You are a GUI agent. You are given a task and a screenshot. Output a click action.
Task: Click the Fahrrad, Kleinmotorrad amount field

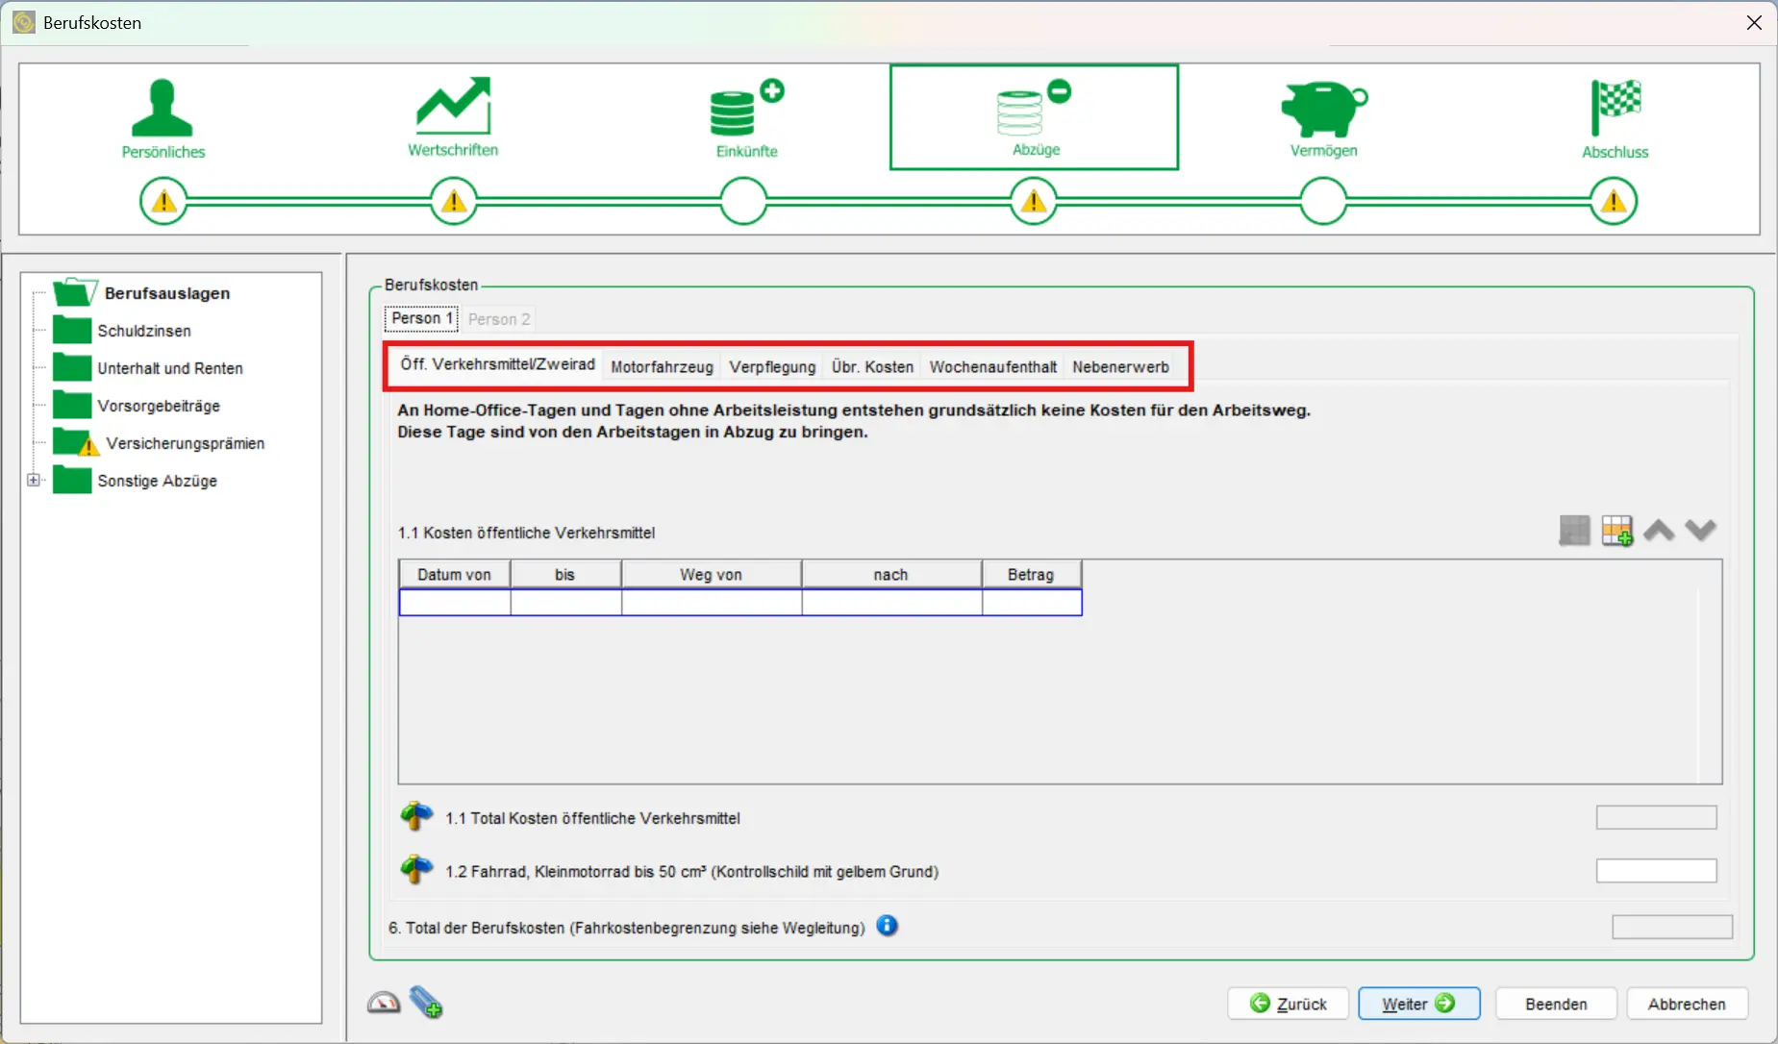point(1655,871)
